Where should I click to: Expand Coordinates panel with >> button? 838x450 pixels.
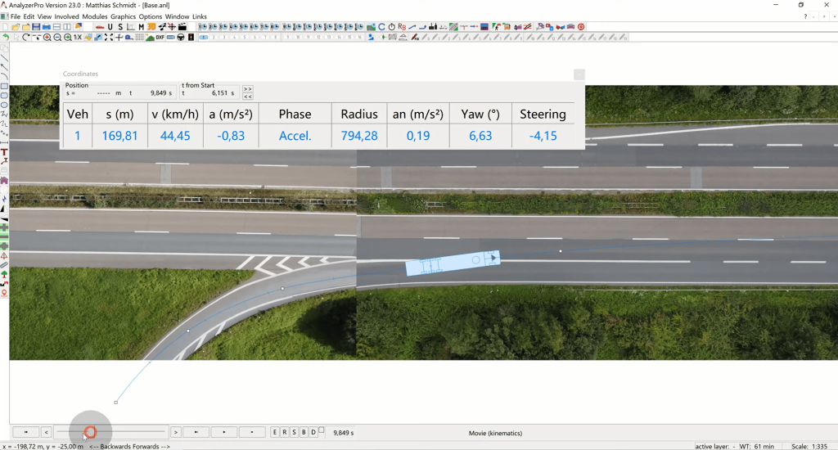click(x=248, y=88)
